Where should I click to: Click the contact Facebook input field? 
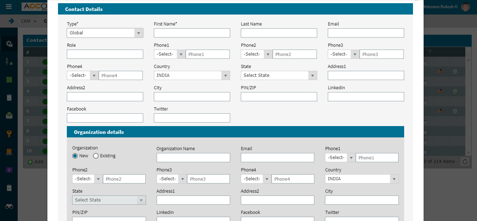(105, 118)
